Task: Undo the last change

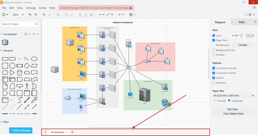Action: [x=44, y=15]
